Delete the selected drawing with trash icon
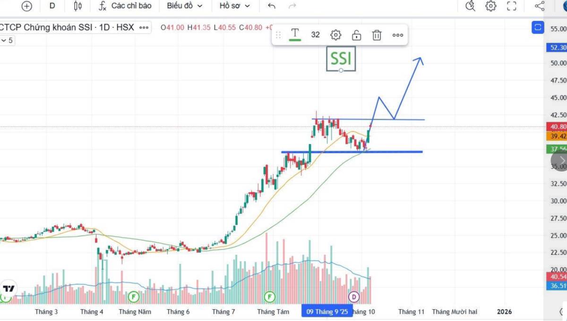The width and height of the screenshot is (567, 321). click(x=377, y=35)
